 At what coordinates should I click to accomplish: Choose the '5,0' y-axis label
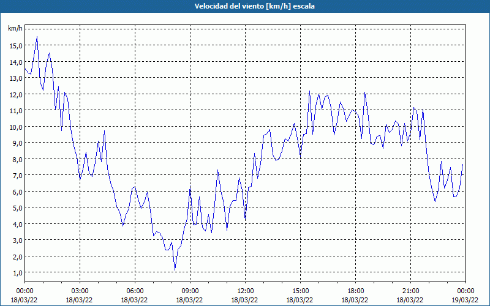[x=17, y=208]
